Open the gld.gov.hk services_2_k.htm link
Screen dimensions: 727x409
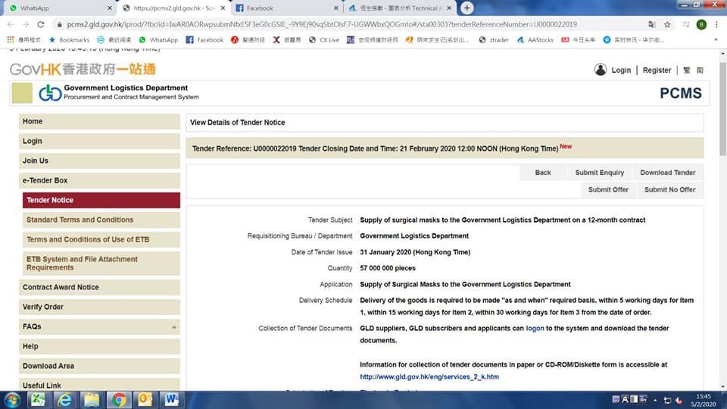click(x=429, y=377)
